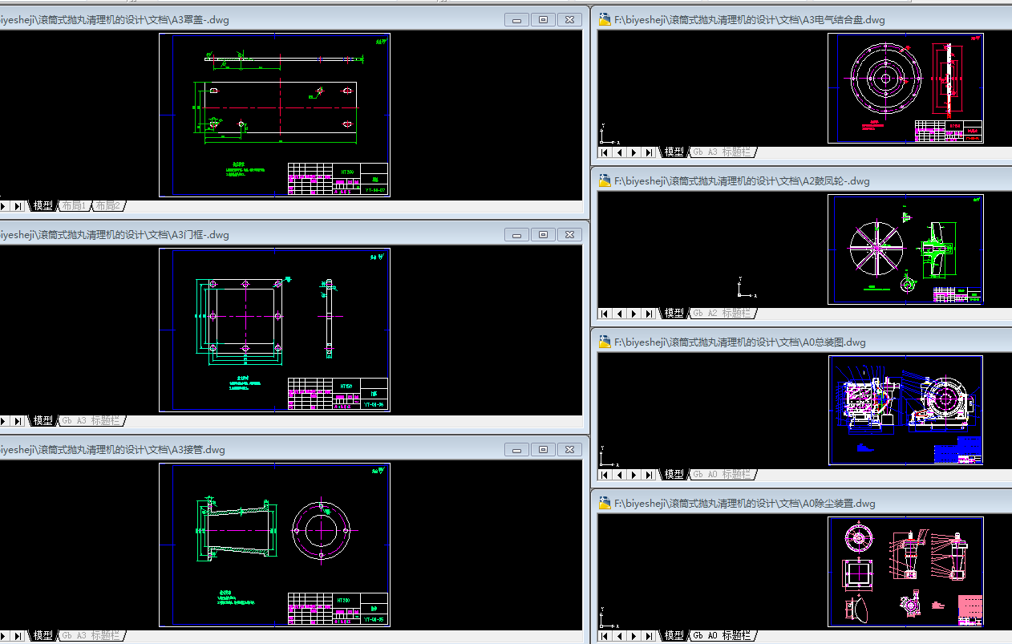Go to next layout tab in A0总装图 window
1012x644 pixels.
(x=634, y=475)
